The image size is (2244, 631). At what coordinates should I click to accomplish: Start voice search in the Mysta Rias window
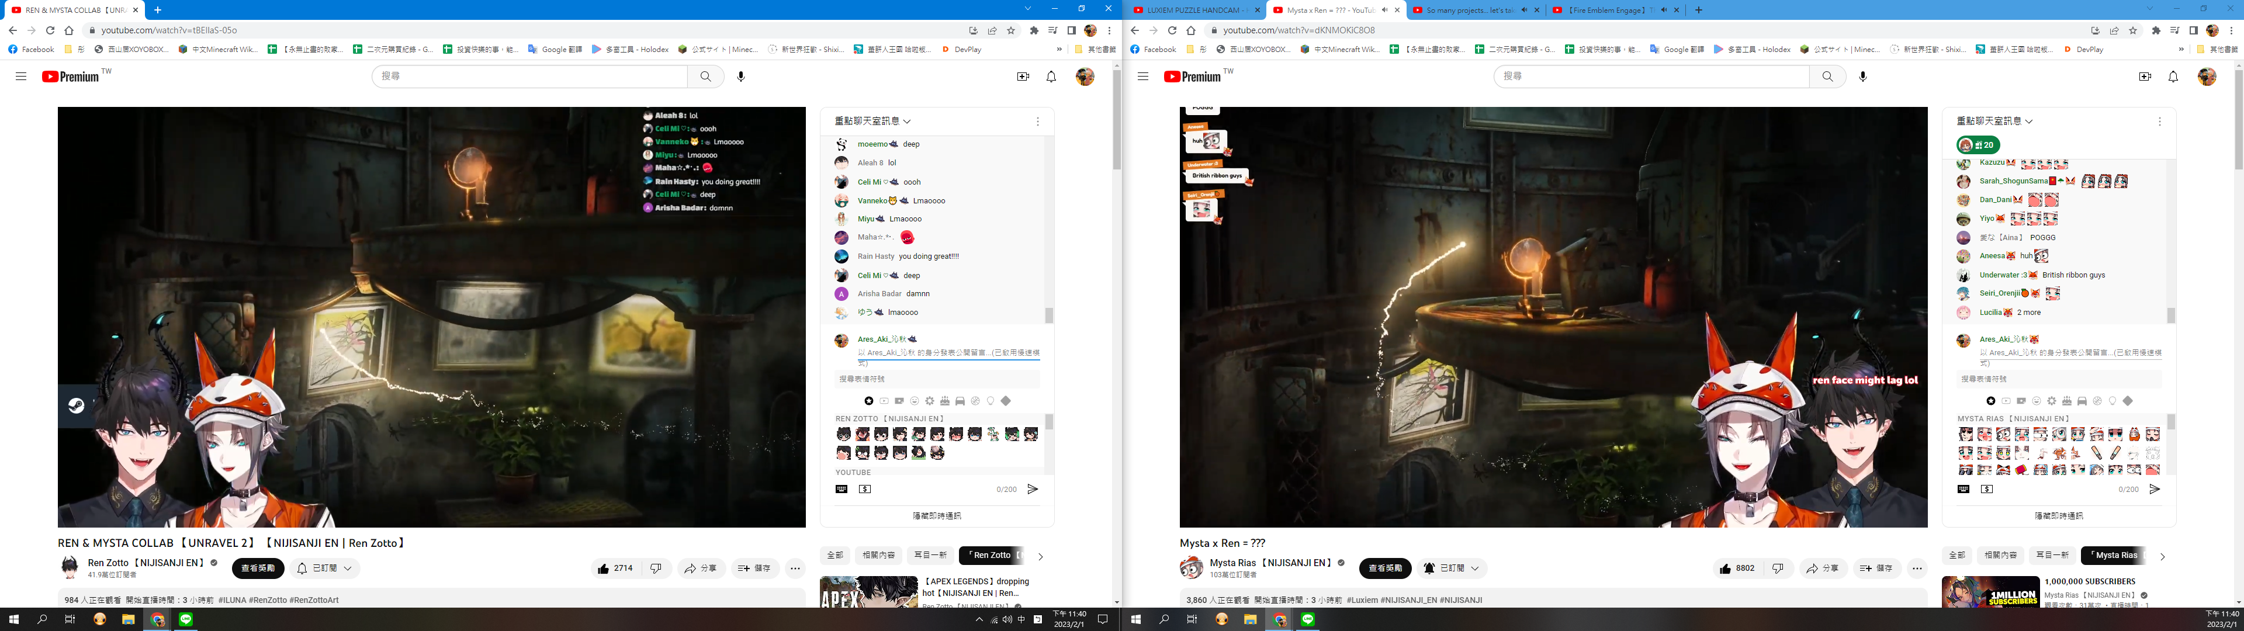click(x=1864, y=77)
